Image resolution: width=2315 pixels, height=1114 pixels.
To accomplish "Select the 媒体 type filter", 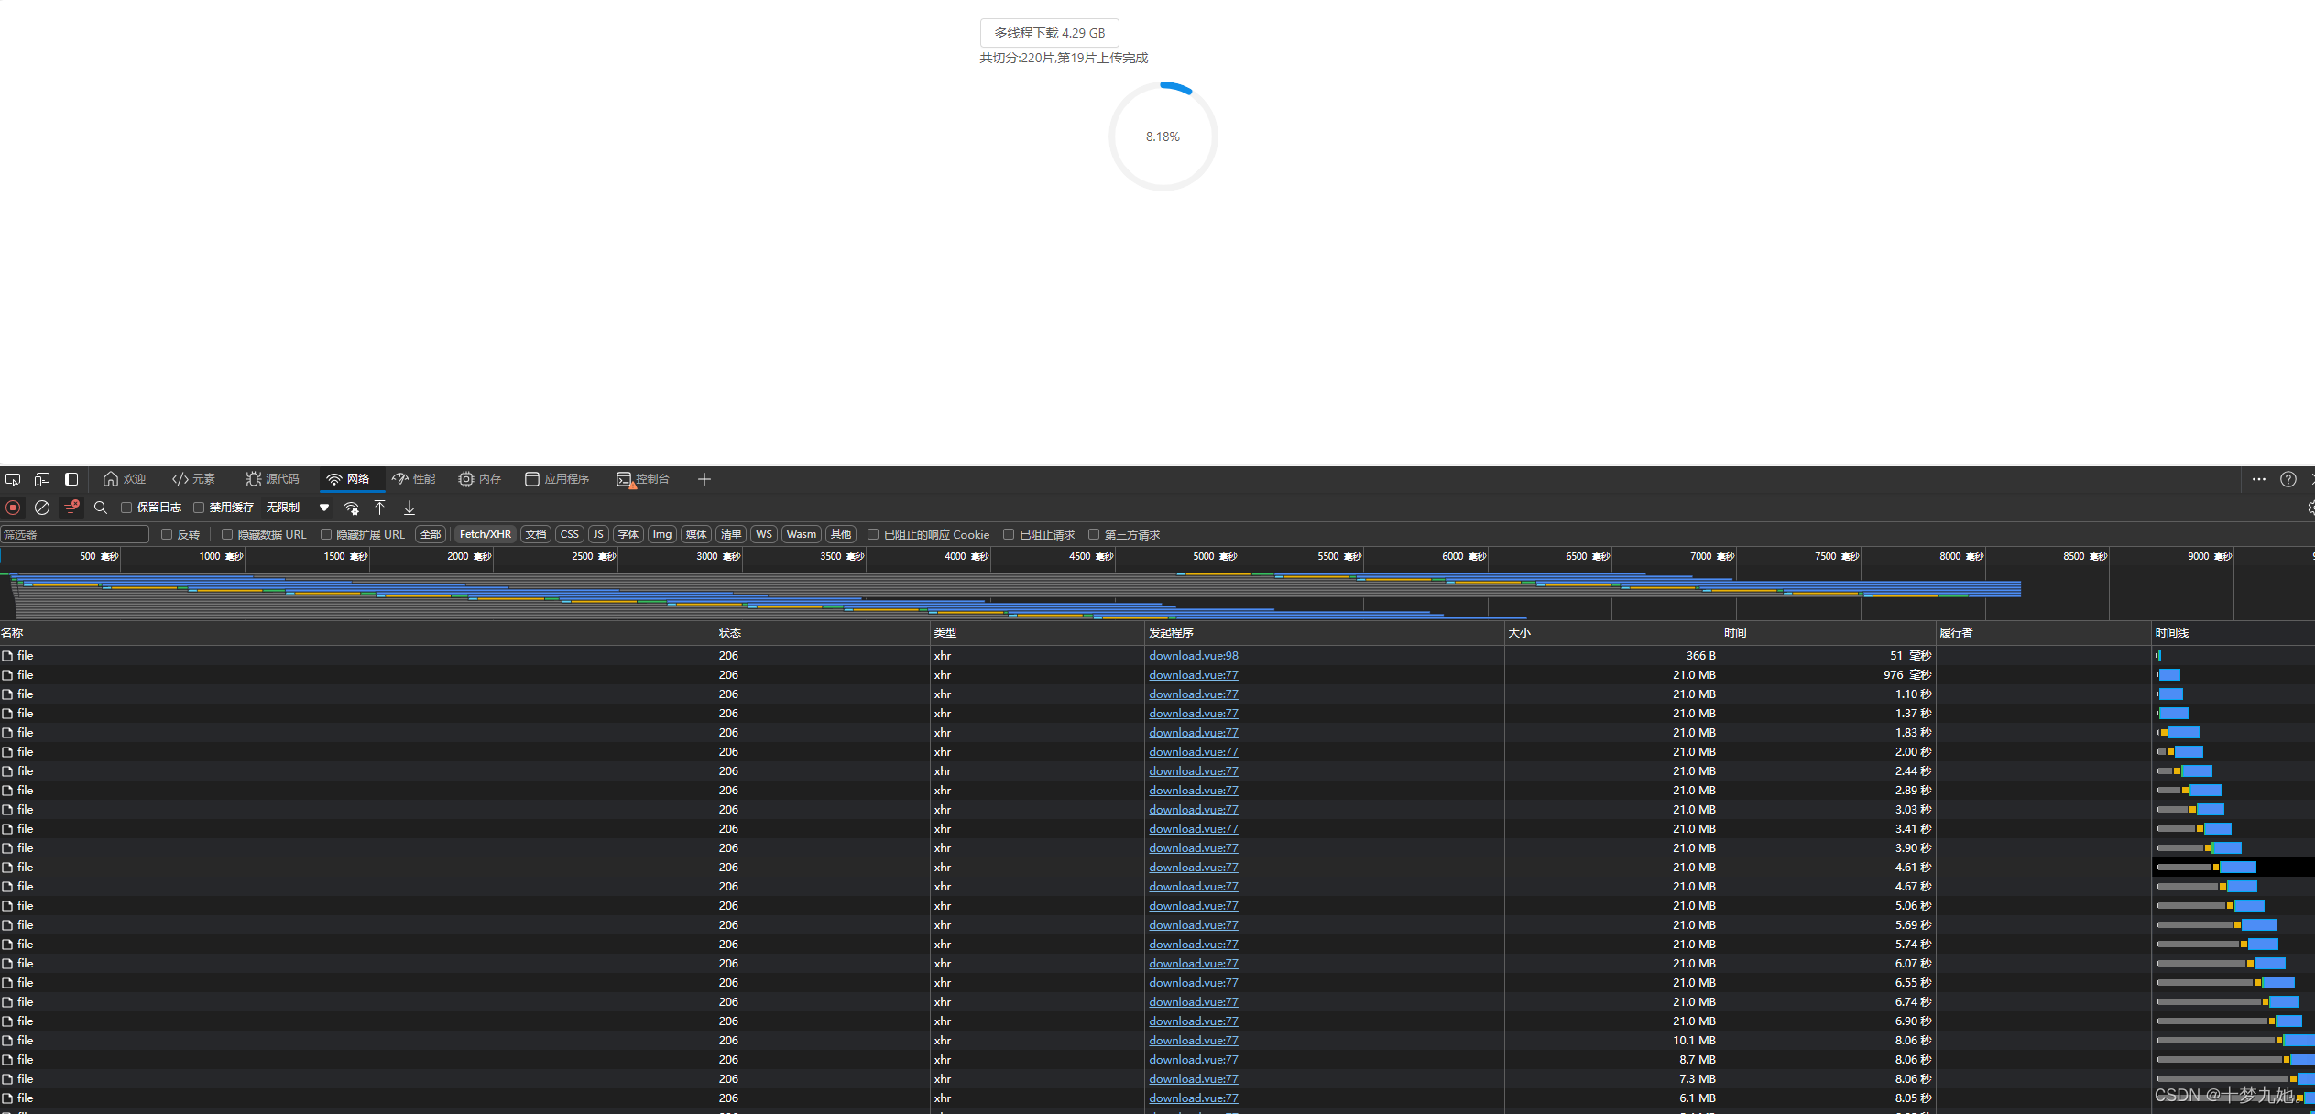I will tap(696, 534).
